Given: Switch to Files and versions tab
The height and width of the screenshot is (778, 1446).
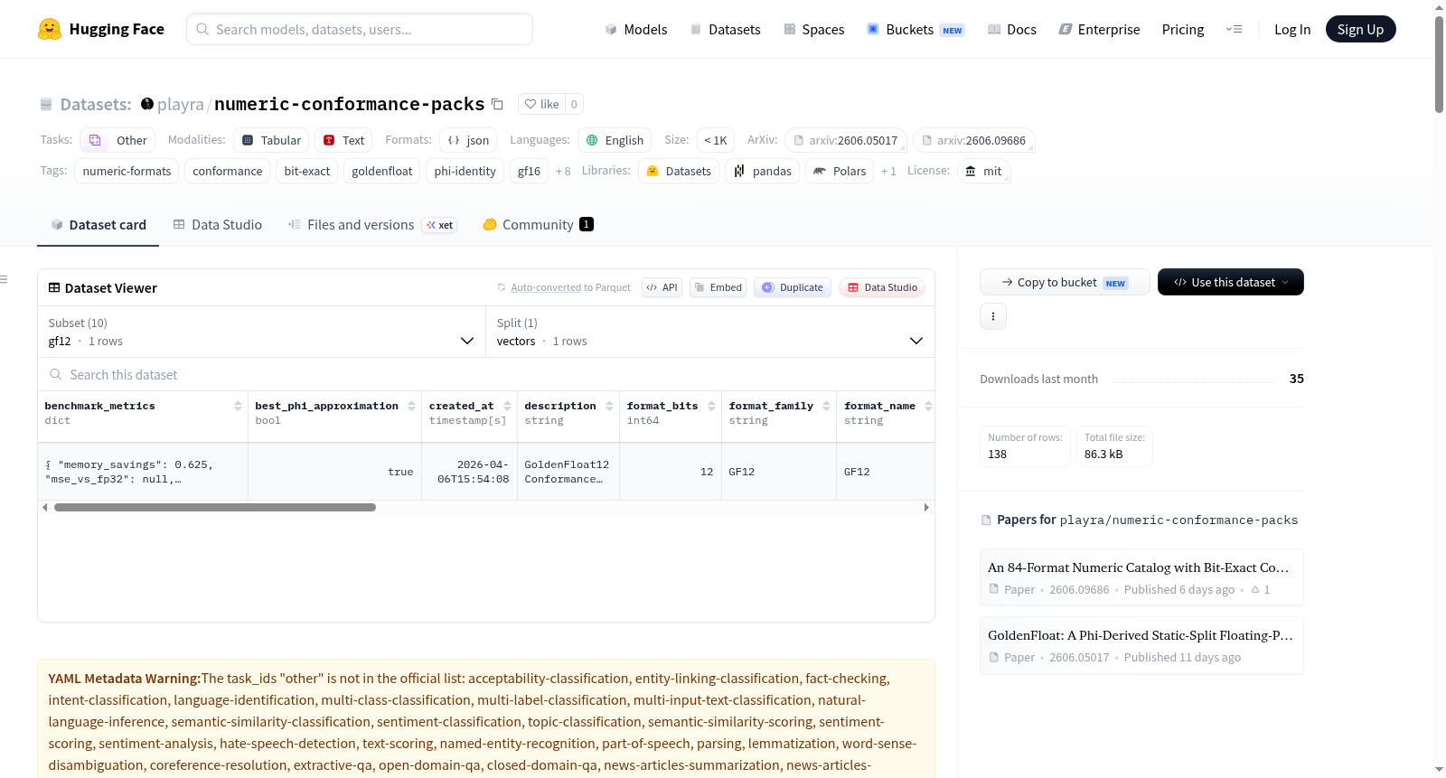Looking at the screenshot, I should (372, 224).
